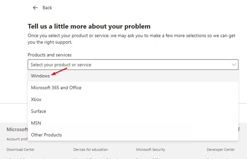Open the product or service dropdown

coord(133,65)
